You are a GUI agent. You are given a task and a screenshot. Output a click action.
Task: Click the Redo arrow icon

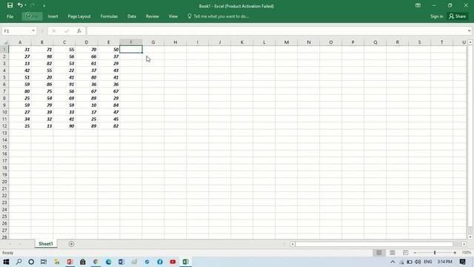(32, 5)
